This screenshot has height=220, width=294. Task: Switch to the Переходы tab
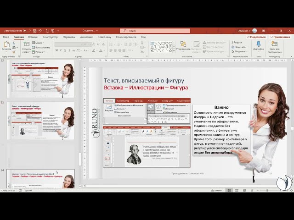coord(69,37)
